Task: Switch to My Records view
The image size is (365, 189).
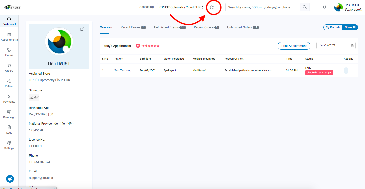Action: tap(333, 27)
